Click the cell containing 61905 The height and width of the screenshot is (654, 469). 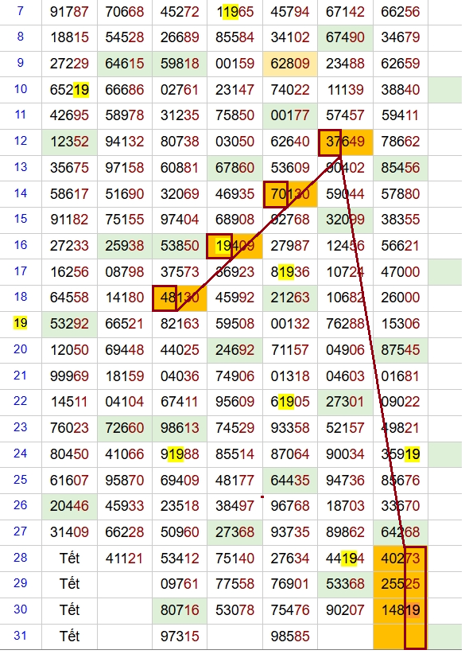pyautogui.click(x=290, y=402)
